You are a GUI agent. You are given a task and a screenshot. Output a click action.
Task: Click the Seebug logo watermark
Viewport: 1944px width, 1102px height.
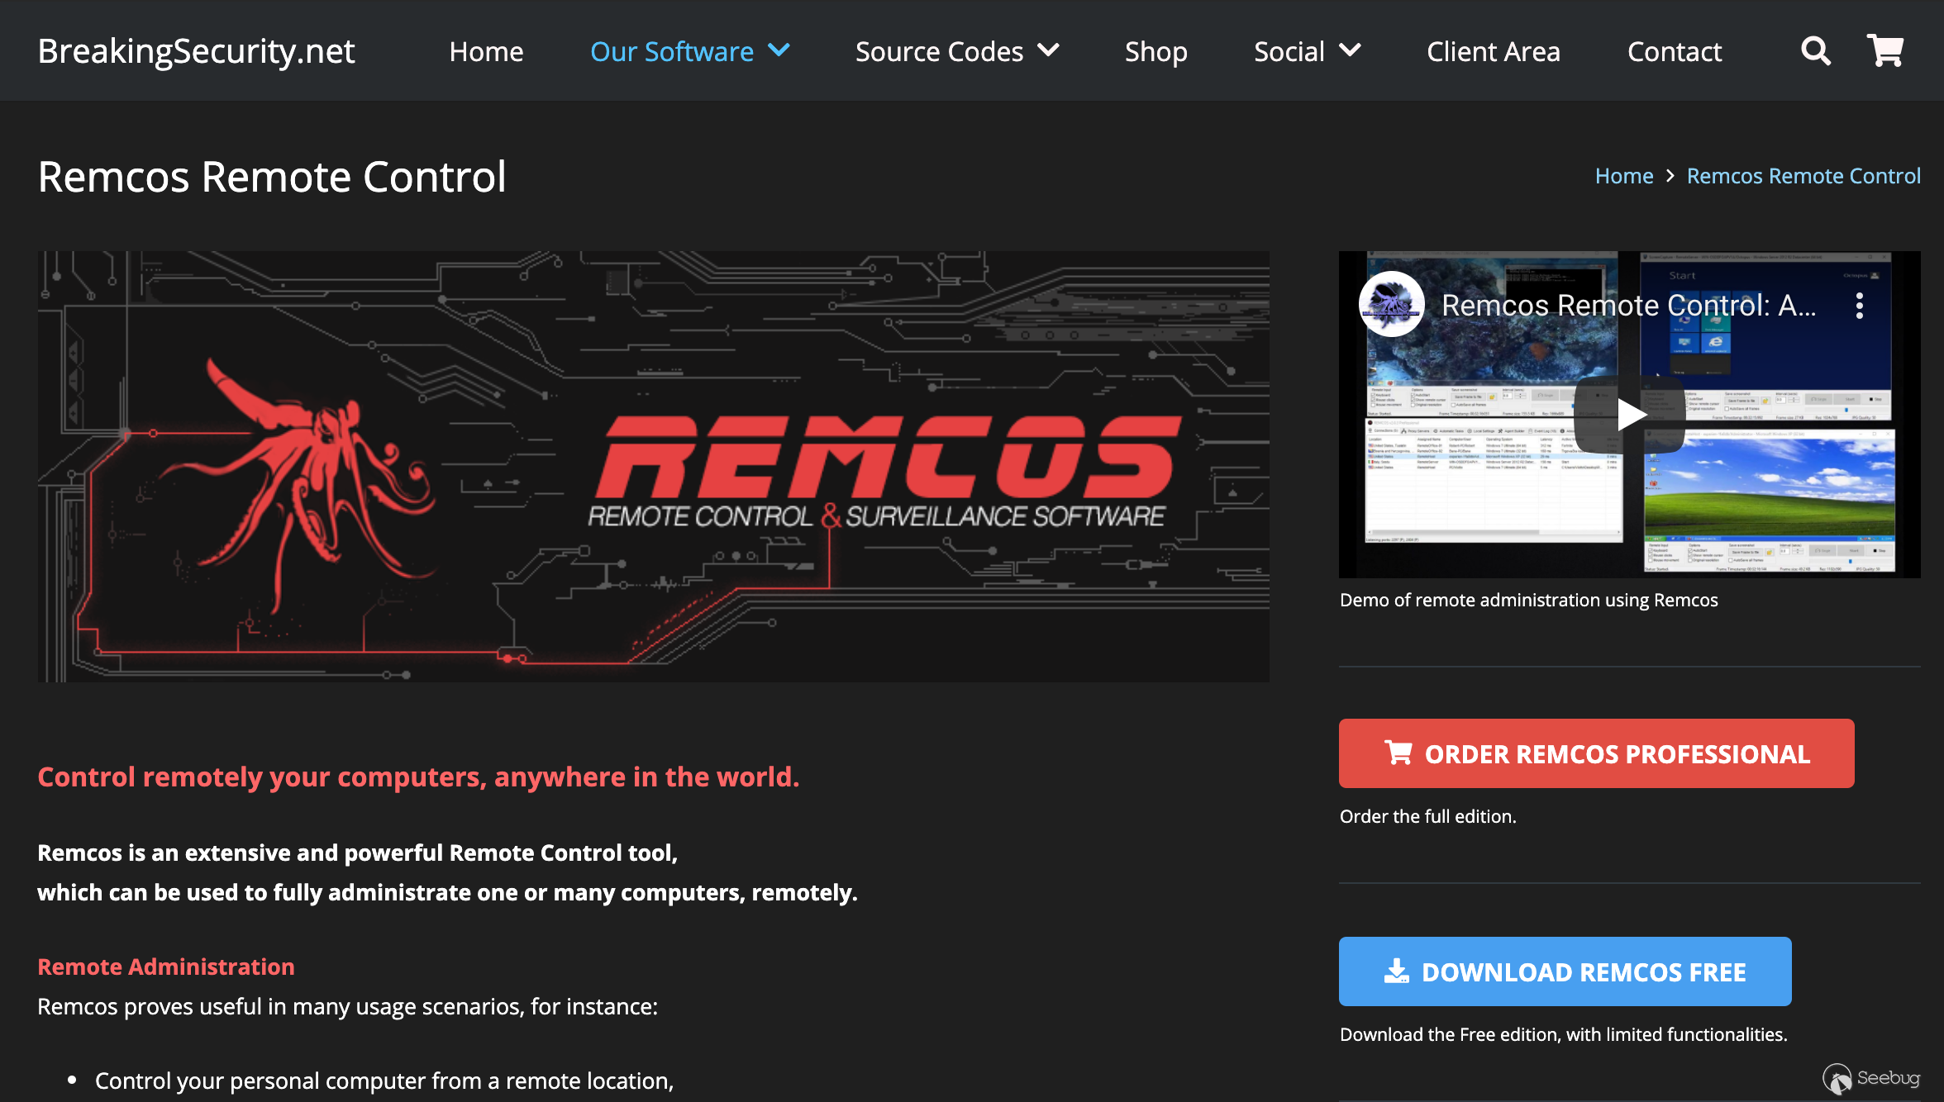(x=1871, y=1078)
